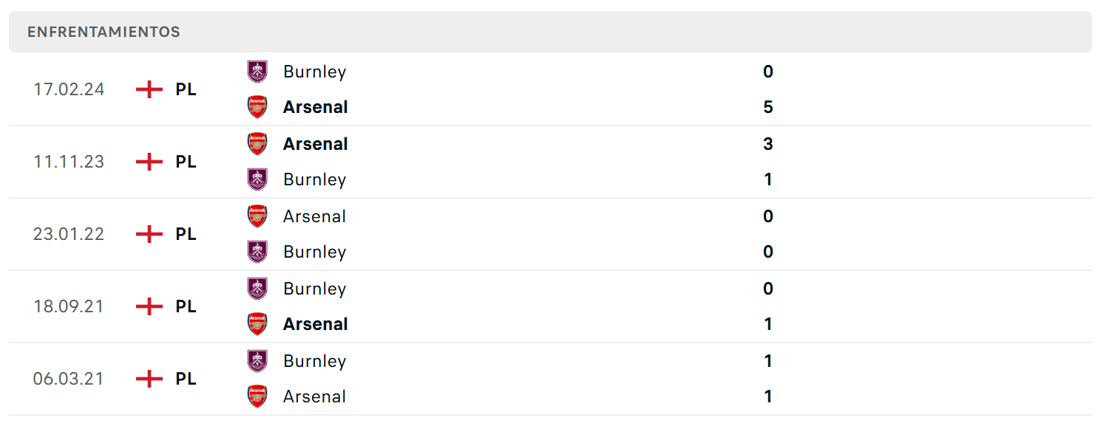Click the Enfrentamientos section header
1101x426 pixels.
point(550,32)
